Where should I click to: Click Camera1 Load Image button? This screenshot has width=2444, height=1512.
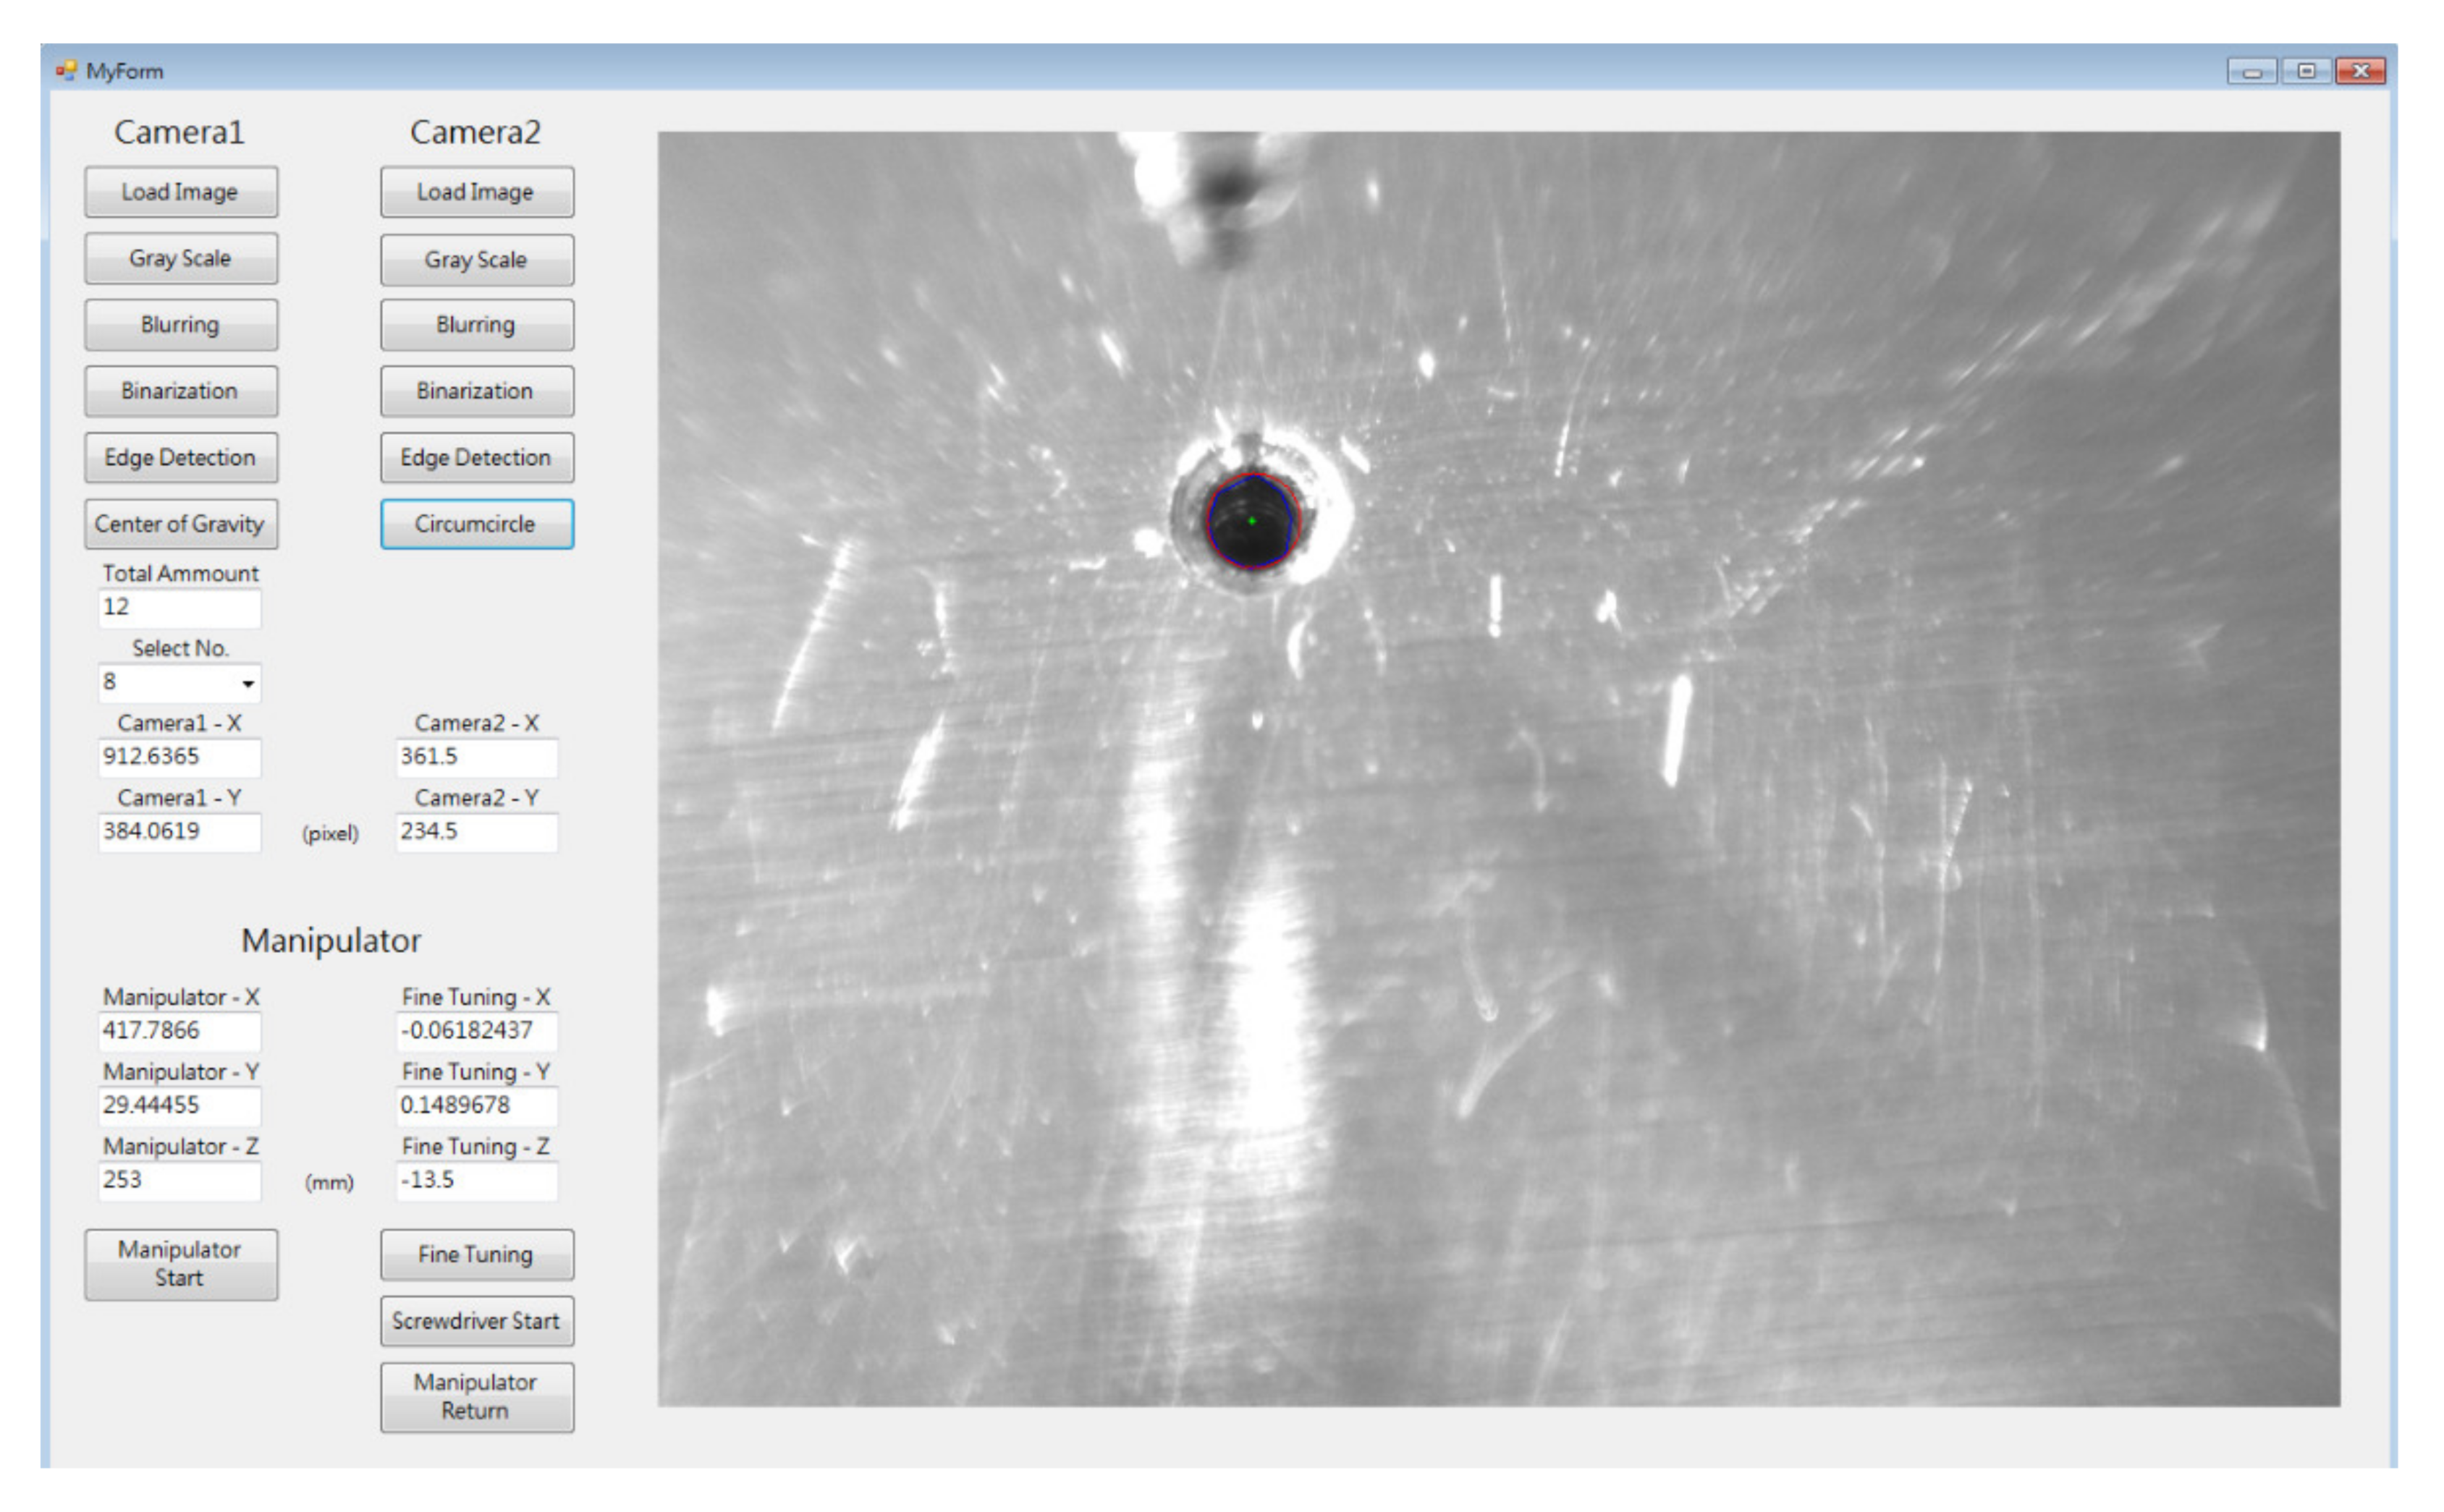pos(180,192)
